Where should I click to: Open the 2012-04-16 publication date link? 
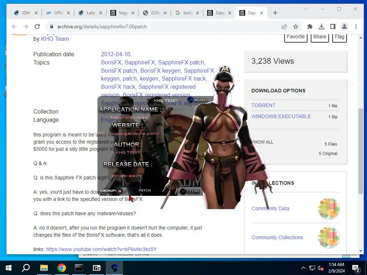(116, 54)
